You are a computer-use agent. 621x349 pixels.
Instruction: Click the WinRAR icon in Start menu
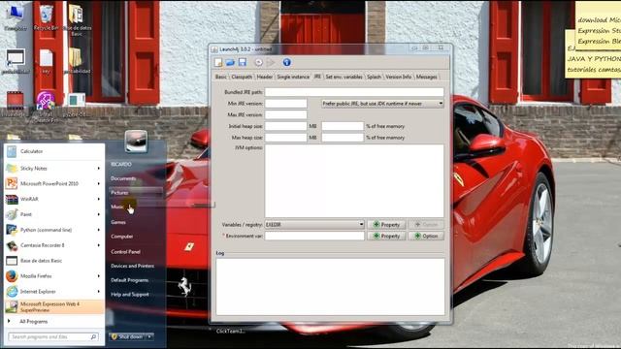tap(12, 199)
